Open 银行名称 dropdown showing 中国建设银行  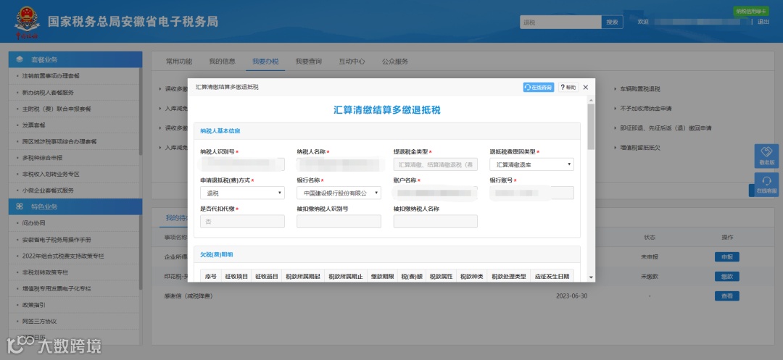[x=339, y=193]
